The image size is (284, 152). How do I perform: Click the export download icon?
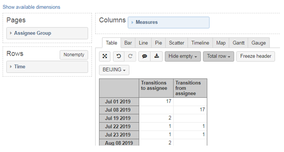tap(156, 56)
